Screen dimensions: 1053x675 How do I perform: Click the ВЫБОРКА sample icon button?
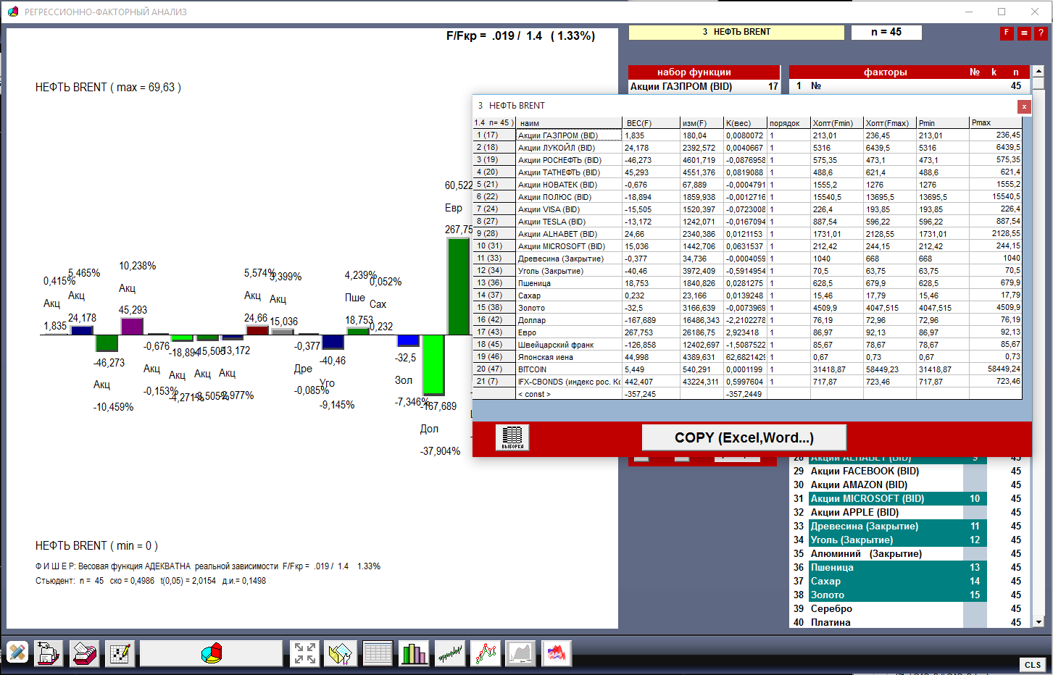(x=512, y=437)
